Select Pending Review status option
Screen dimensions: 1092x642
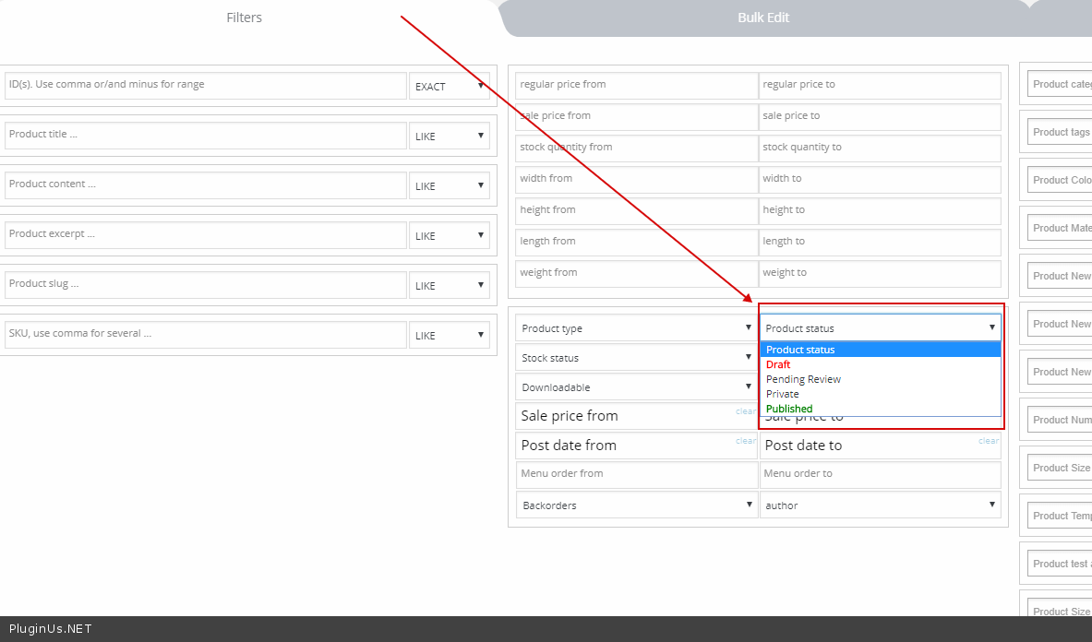[803, 379]
